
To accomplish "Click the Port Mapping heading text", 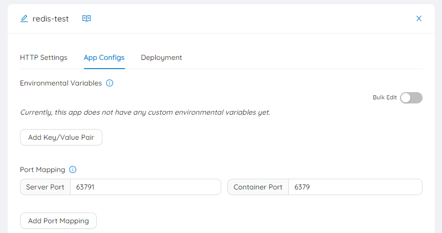I will coord(43,170).
